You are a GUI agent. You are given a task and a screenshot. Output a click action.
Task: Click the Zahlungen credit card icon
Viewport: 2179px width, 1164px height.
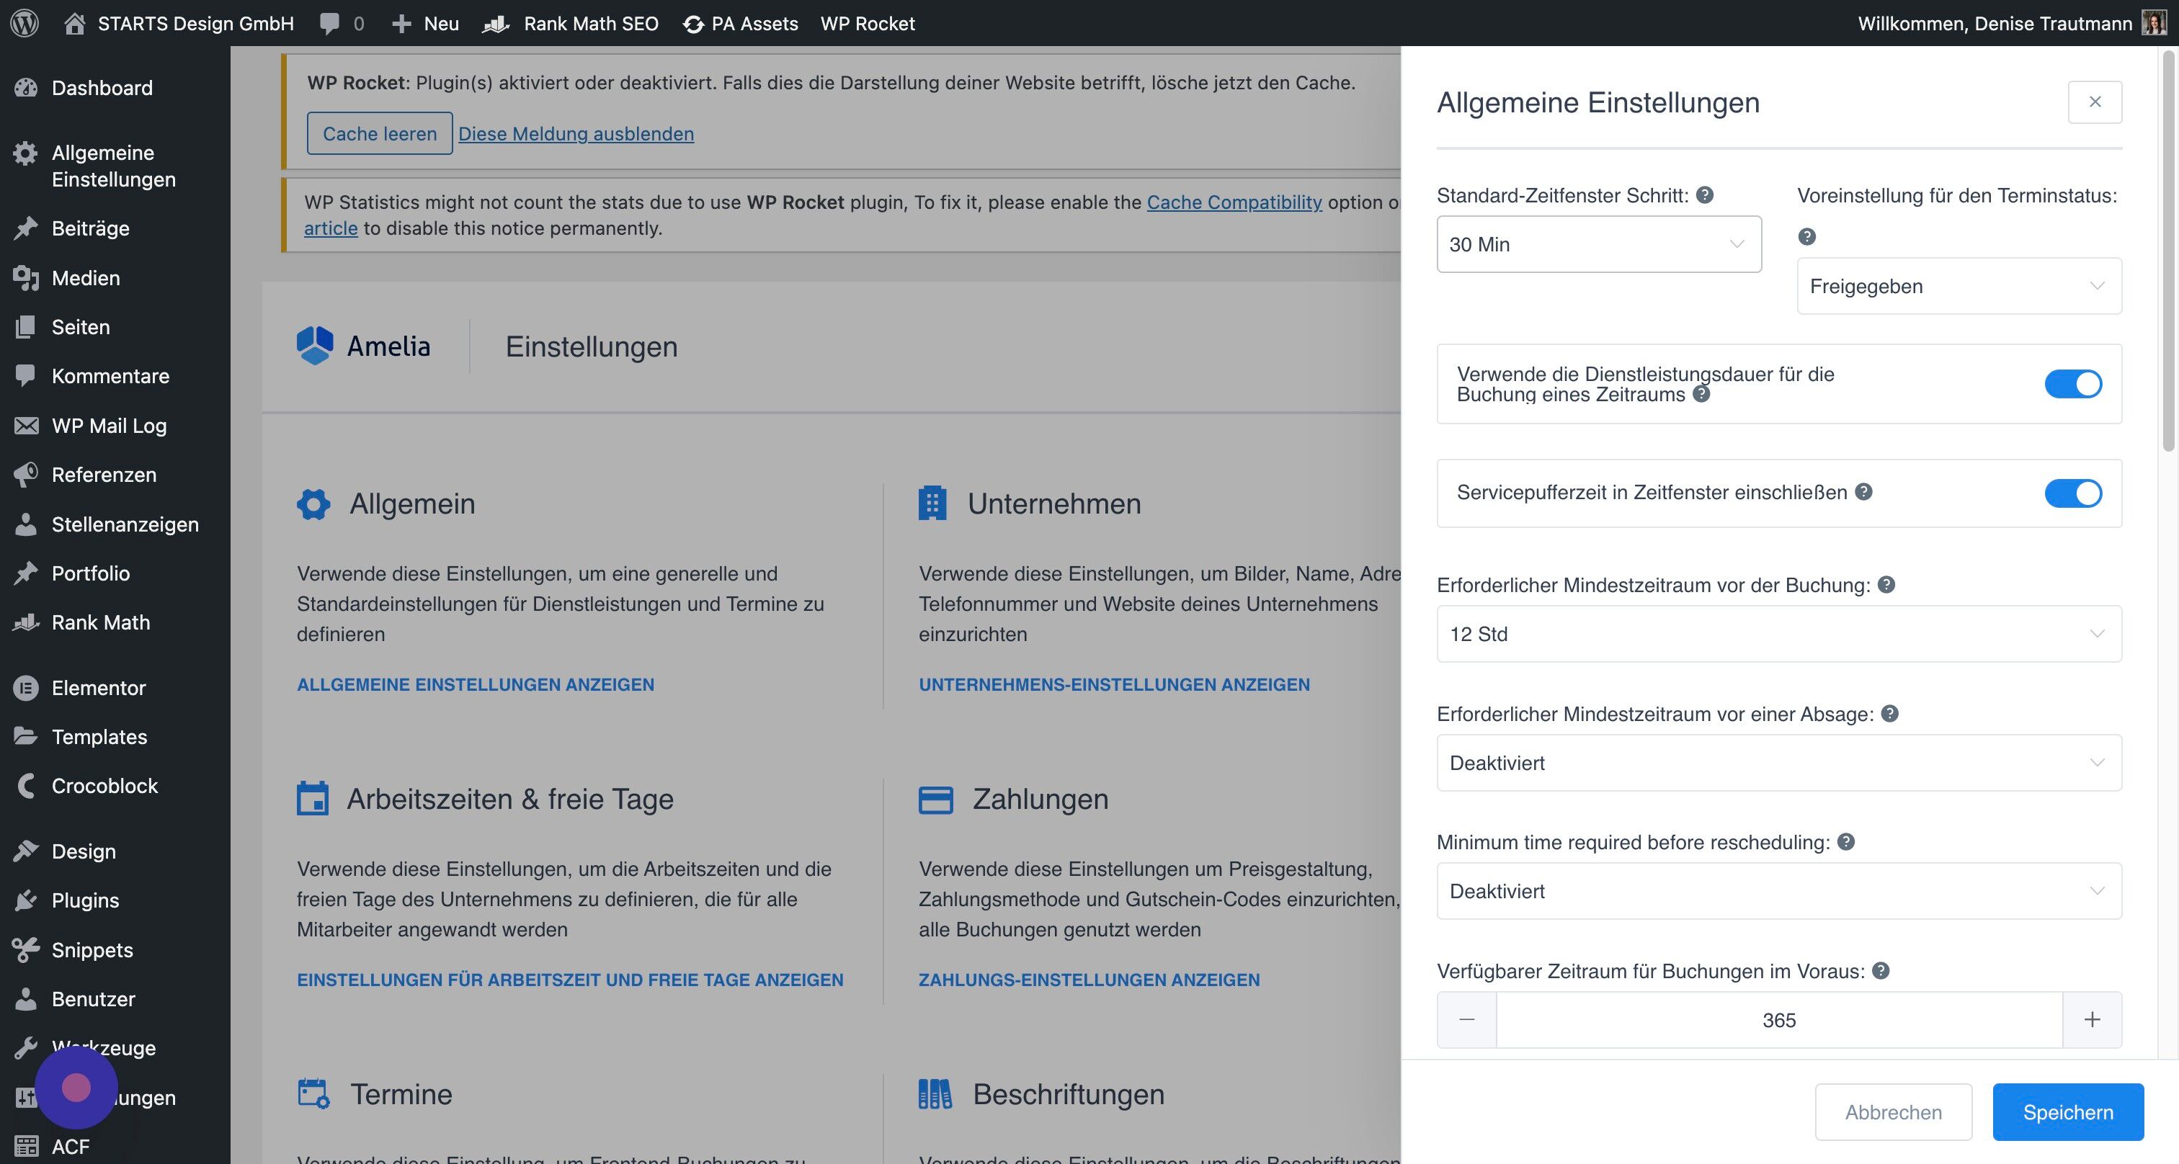tap(935, 800)
